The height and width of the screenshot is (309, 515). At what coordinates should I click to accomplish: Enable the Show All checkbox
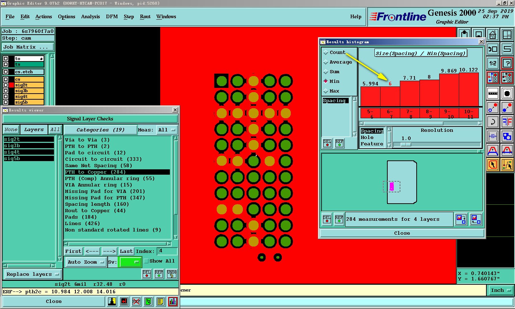coord(146,261)
